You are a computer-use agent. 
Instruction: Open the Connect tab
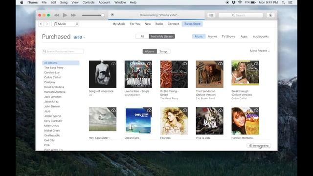(x=173, y=24)
